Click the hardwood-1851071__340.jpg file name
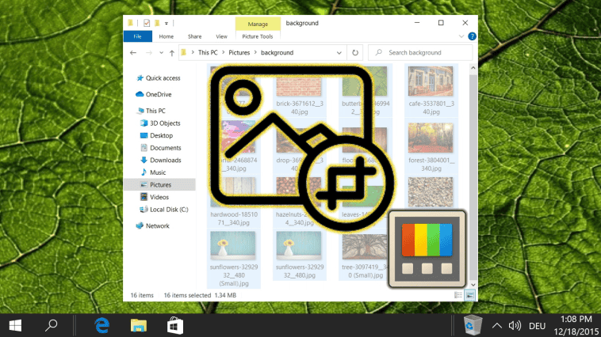601x337 pixels. pyautogui.click(x=233, y=218)
